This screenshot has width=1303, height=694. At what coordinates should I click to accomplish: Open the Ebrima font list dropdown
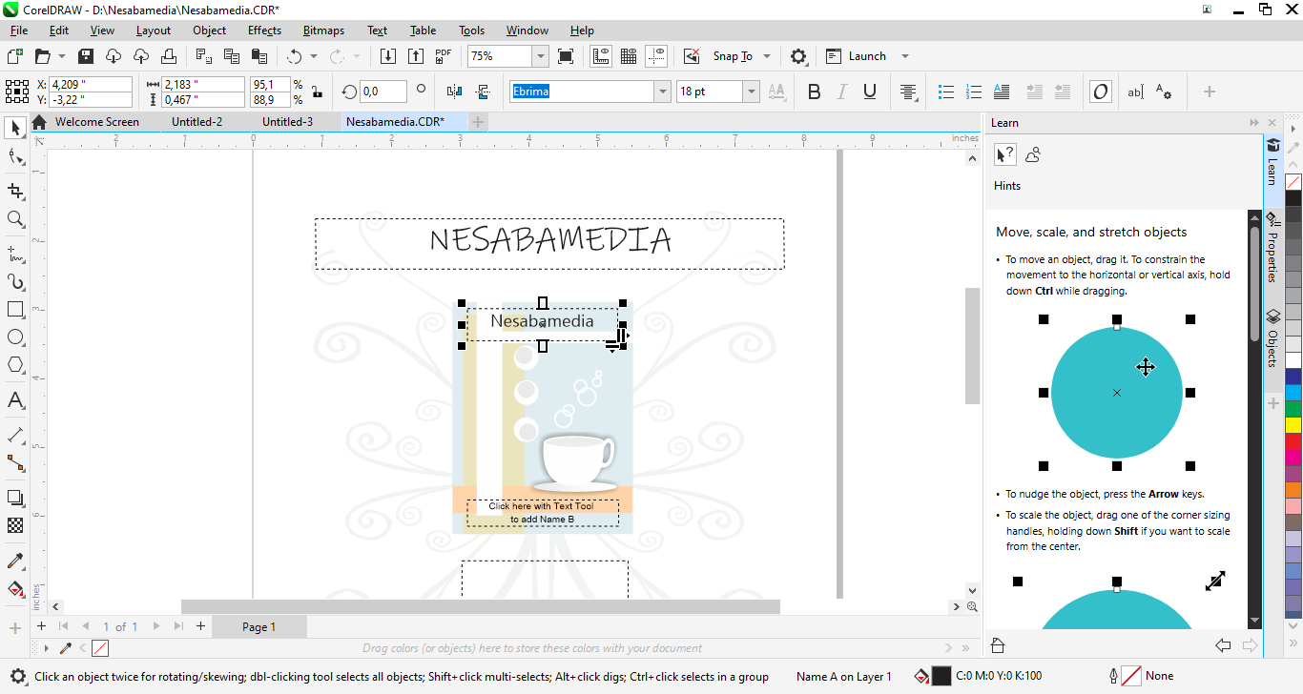click(662, 92)
